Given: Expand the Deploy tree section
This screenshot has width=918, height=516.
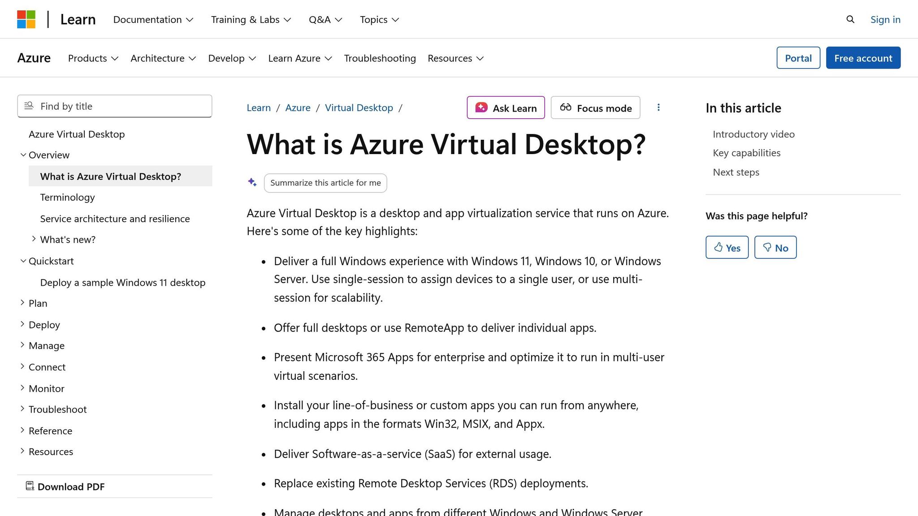Looking at the screenshot, I should 40,325.
